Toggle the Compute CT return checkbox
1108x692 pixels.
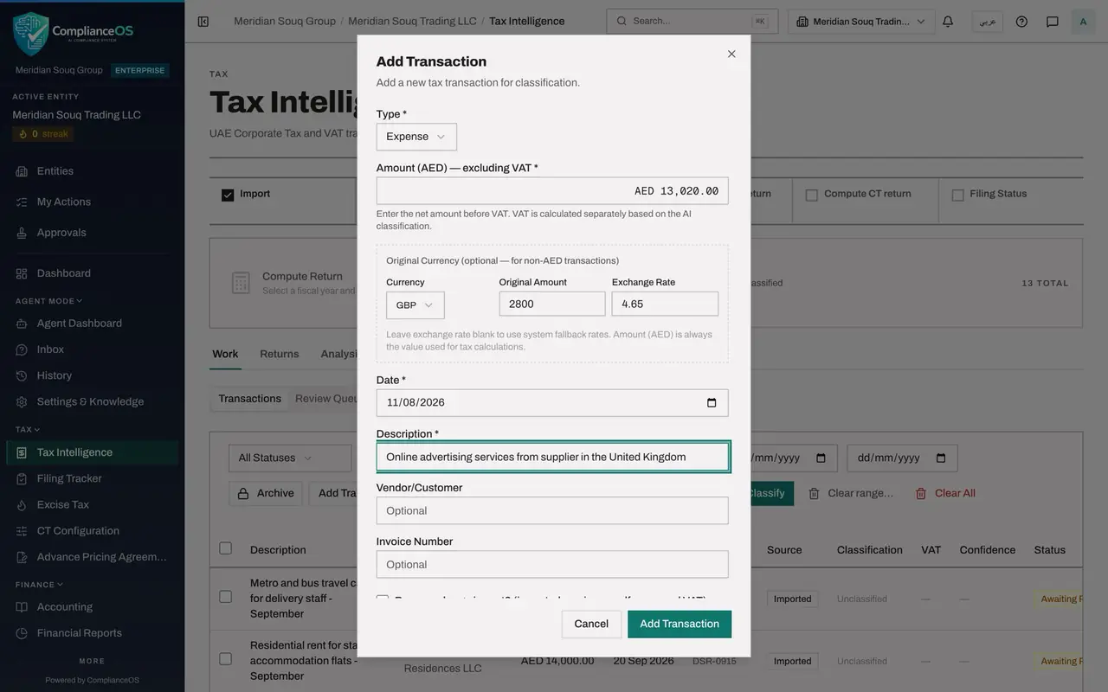(812, 195)
